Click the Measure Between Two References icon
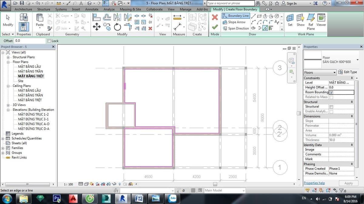This screenshot has height=204, width=364. tap(177, 18)
